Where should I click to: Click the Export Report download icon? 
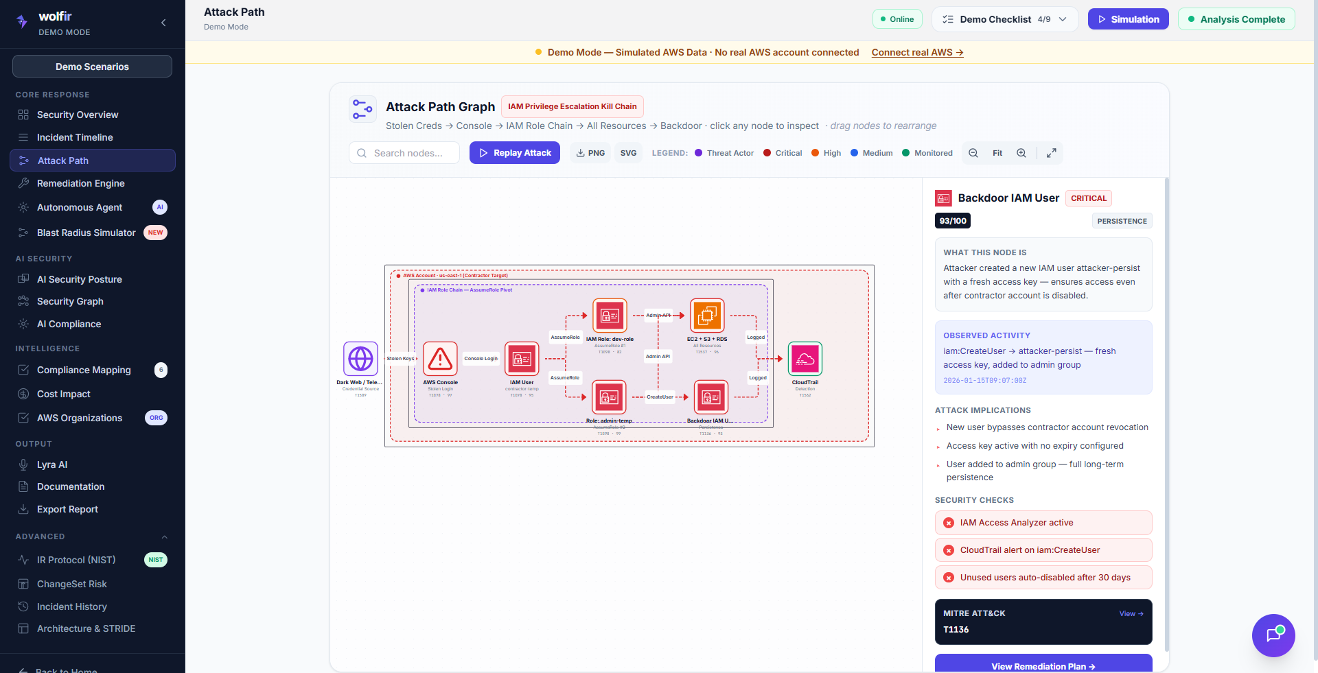point(23,509)
